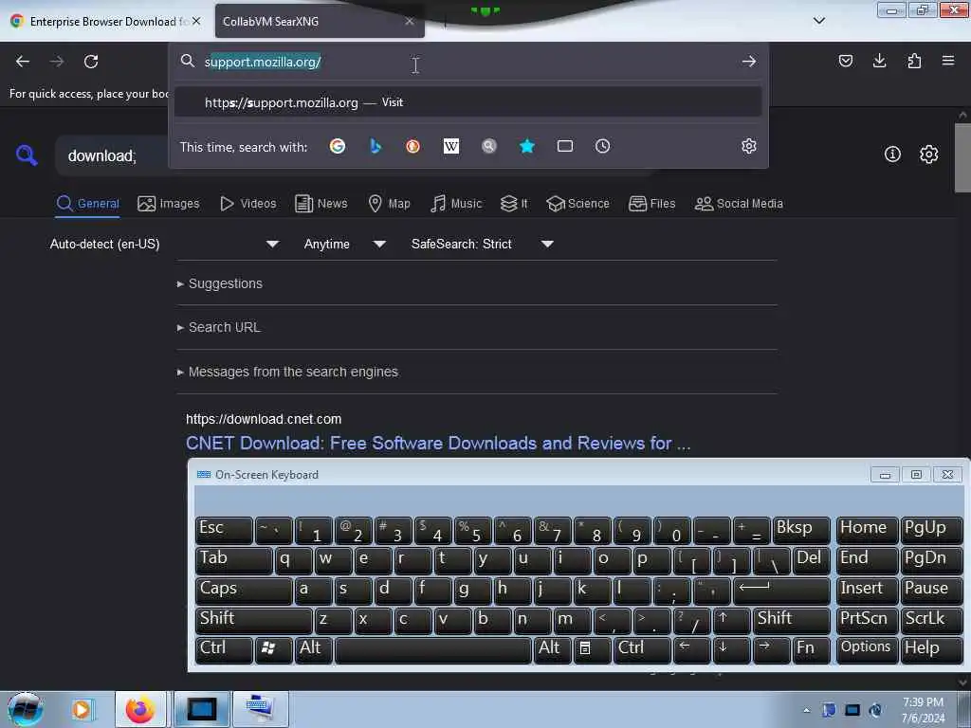Click the Windows Media Player taskbar icon

[x=82, y=709]
